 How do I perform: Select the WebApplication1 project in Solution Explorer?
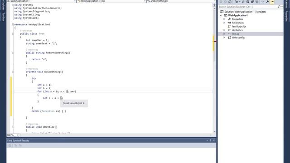pos(237,15)
